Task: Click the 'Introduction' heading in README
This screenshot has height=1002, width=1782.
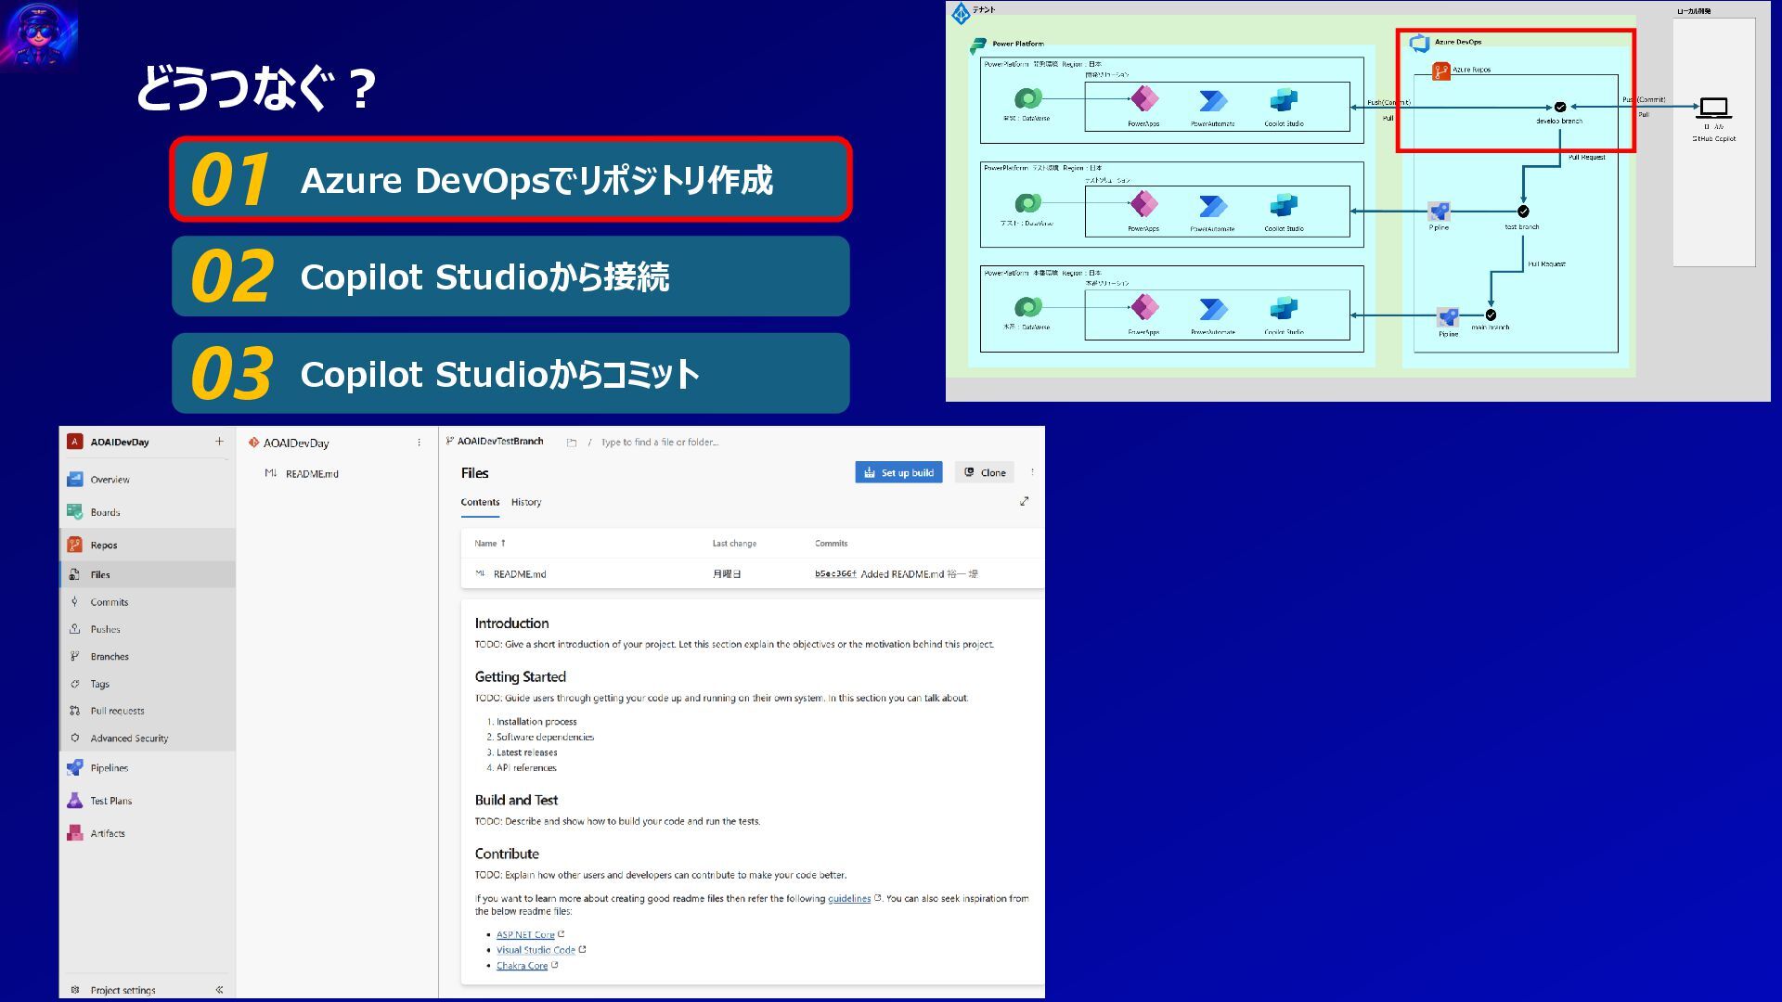Action: 511,623
